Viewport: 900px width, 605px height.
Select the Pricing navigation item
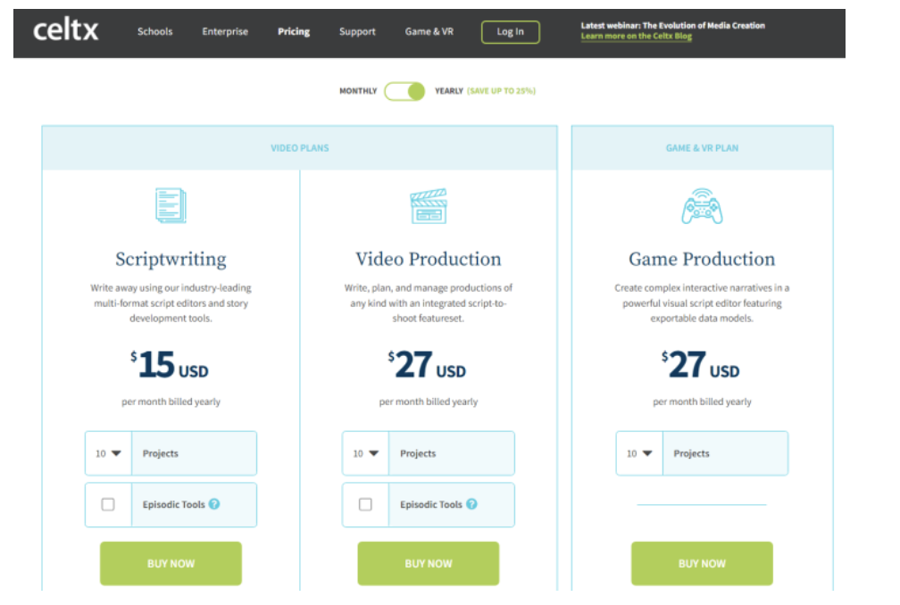294,32
